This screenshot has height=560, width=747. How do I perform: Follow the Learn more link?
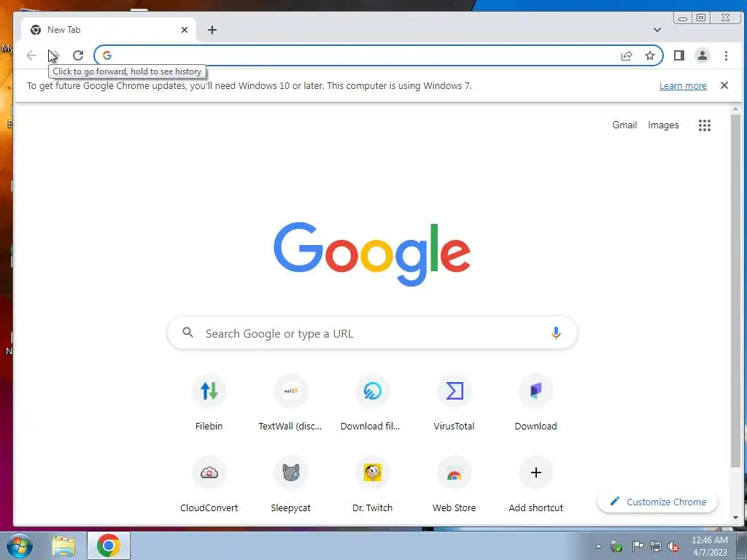click(683, 86)
